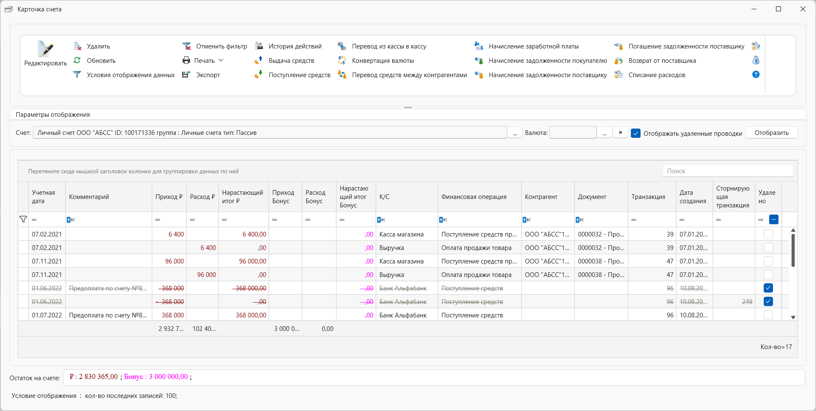Click the table vertical scrollbar thumb
This screenshot has height=411, width=816.
click(x=793, y=250)
